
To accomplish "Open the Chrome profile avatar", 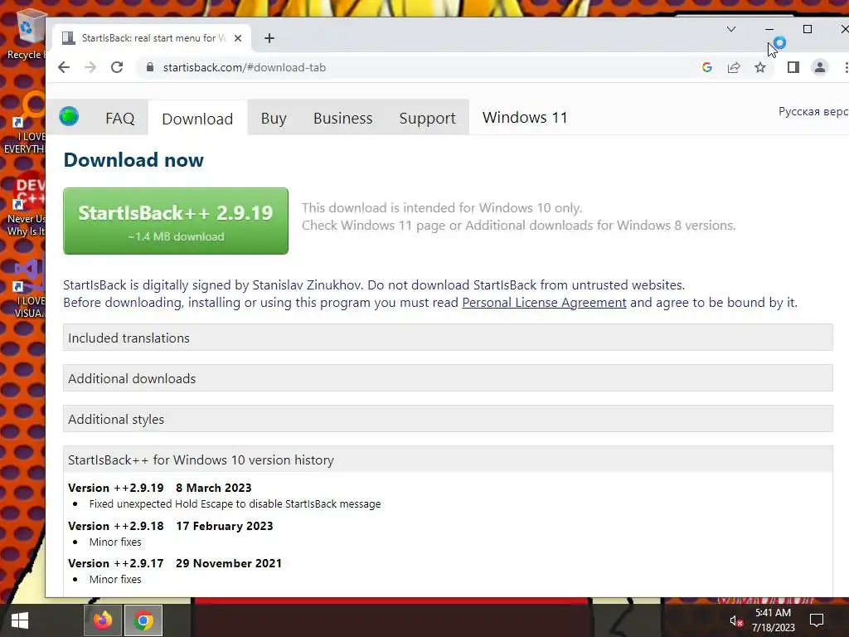I will 820,67.
